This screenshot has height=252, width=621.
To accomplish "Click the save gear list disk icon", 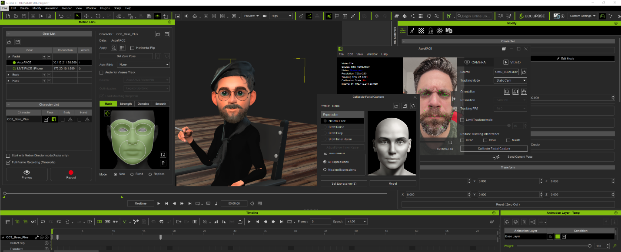I will [x=17, y=42].
